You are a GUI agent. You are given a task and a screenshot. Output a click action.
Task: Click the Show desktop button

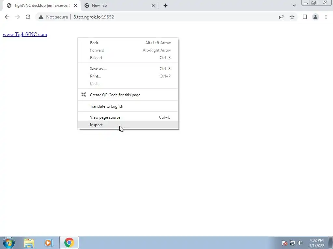click(x=330, y=243)
